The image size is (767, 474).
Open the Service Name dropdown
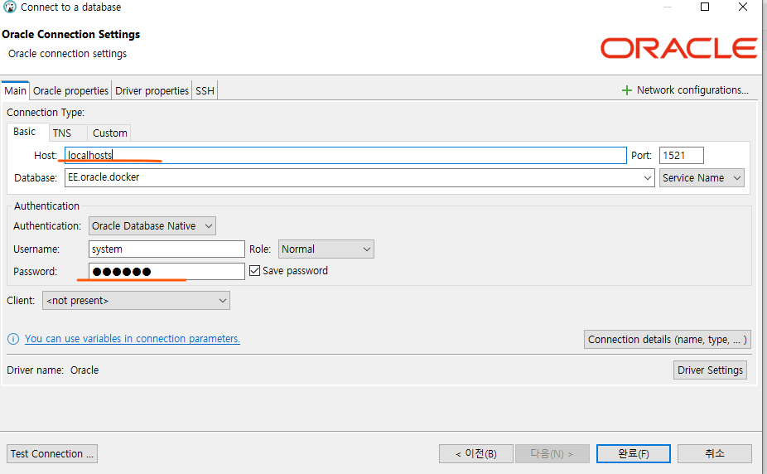pyautogui.click(x=702, y=177)
